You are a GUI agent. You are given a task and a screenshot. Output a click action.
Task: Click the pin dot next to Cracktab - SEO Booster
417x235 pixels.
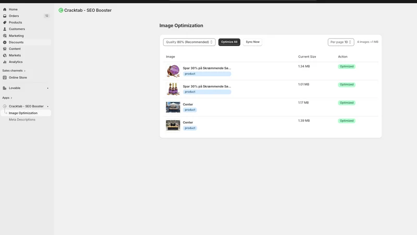(x=48, y=107)
